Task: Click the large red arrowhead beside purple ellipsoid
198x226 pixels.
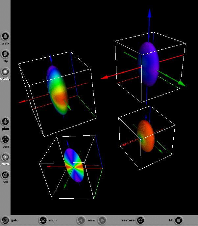Action: [x=104, y=77]
